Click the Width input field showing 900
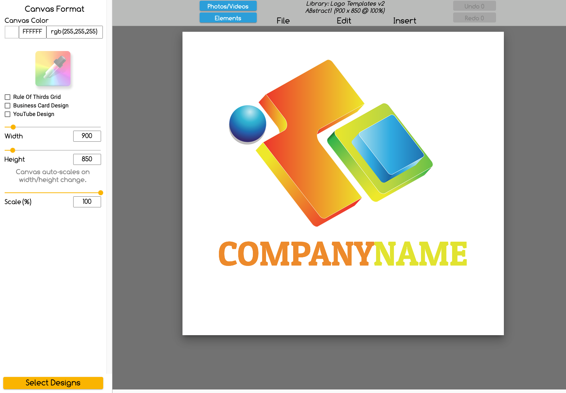Viewport: 566px width, 393px height. click(x=87, y=136)
